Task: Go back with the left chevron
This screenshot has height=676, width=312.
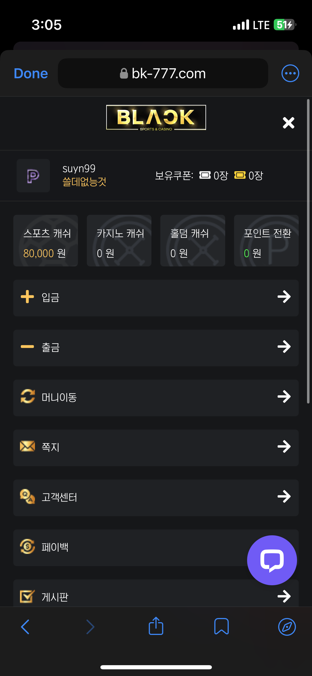Action: tap(25, 627)
